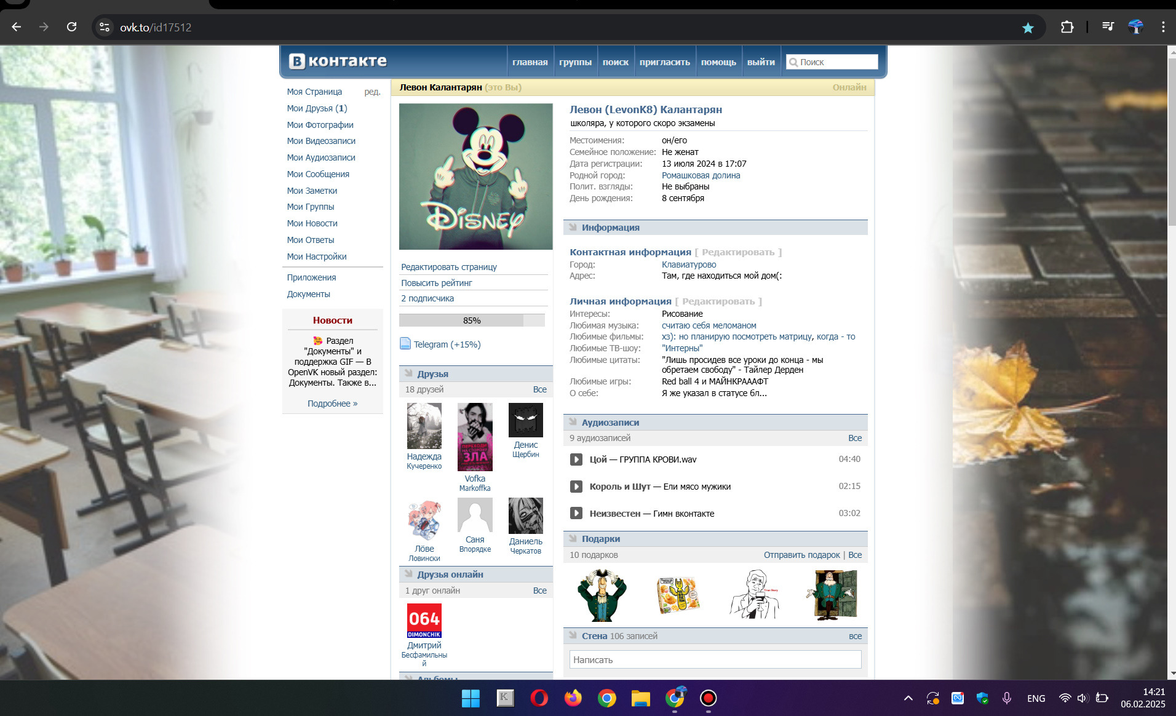1176x716 pixels.
Task: Open the clock showing 14:21 06.02.2025
Action: [x=1143, y=698]
